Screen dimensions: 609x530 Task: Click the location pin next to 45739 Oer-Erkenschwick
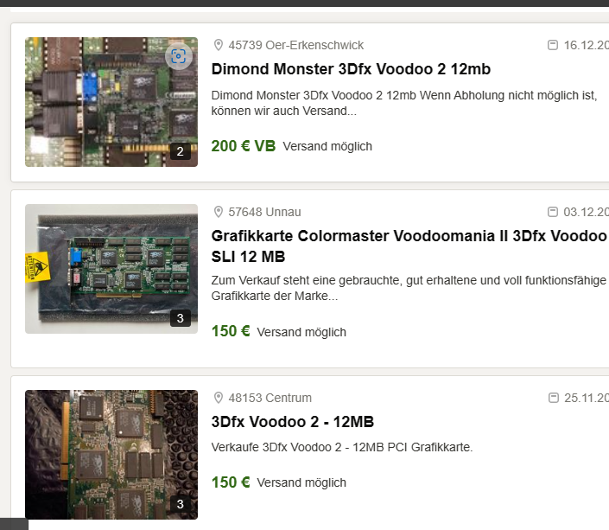coord(219,45)
